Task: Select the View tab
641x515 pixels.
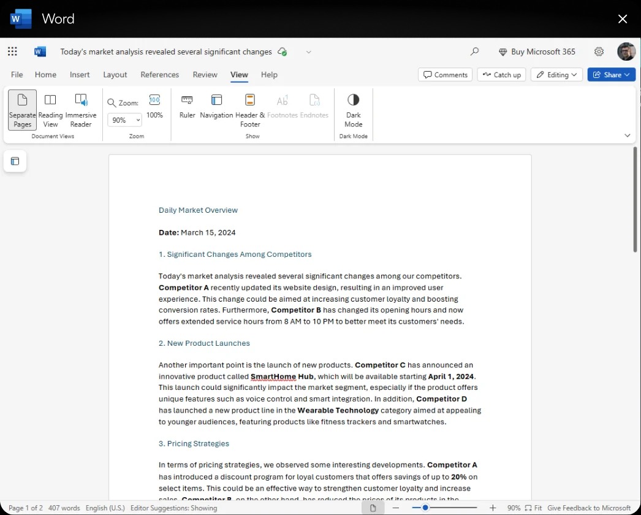Action: (239, 74)
